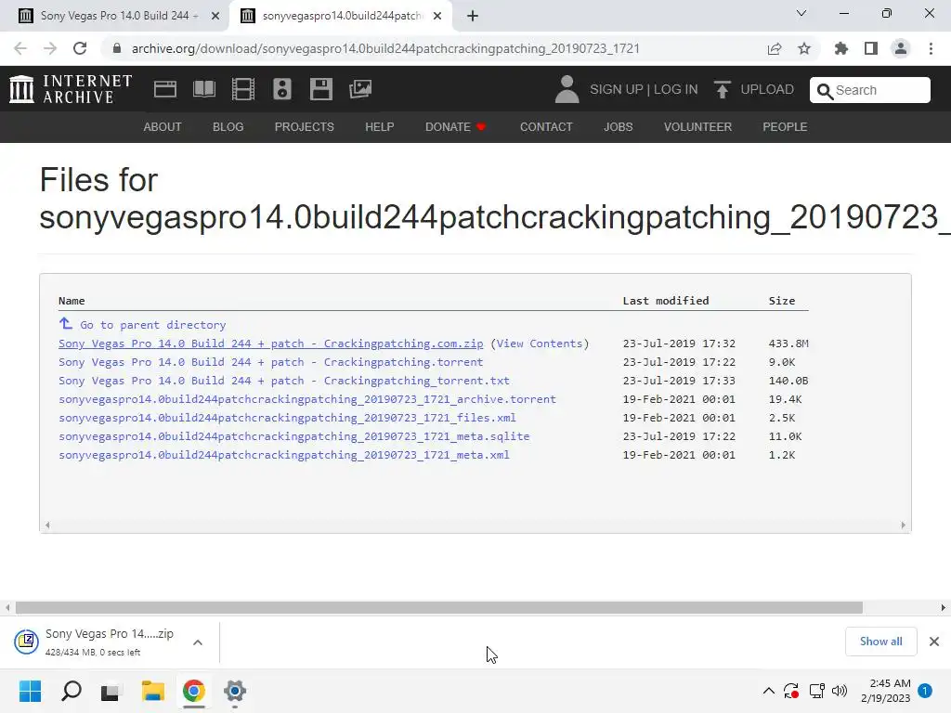Open the _files.xml file link
951x713 pixels.
[x=287, y=418]
